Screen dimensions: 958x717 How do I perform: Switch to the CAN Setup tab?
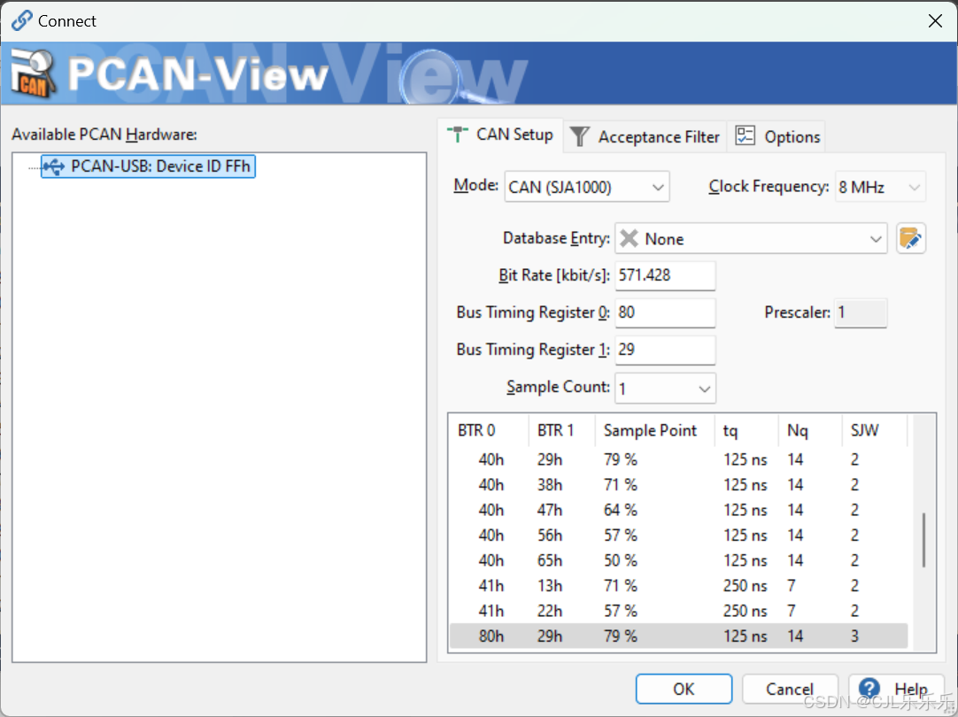tap(500, 135)
